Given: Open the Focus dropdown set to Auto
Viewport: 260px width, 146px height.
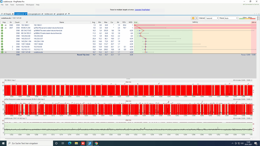Looking at the screenshot, I should [231, 18].
